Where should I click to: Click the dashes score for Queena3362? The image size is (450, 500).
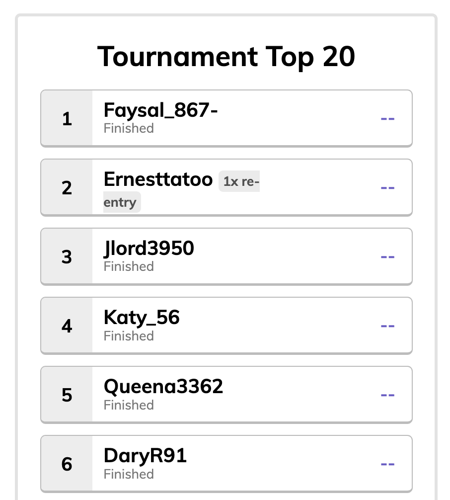pos(387,395)
